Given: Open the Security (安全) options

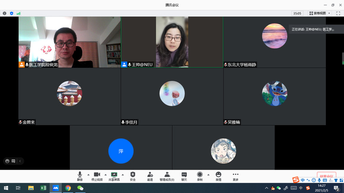Looking at the screenshot, I should (x=133, y=176).
